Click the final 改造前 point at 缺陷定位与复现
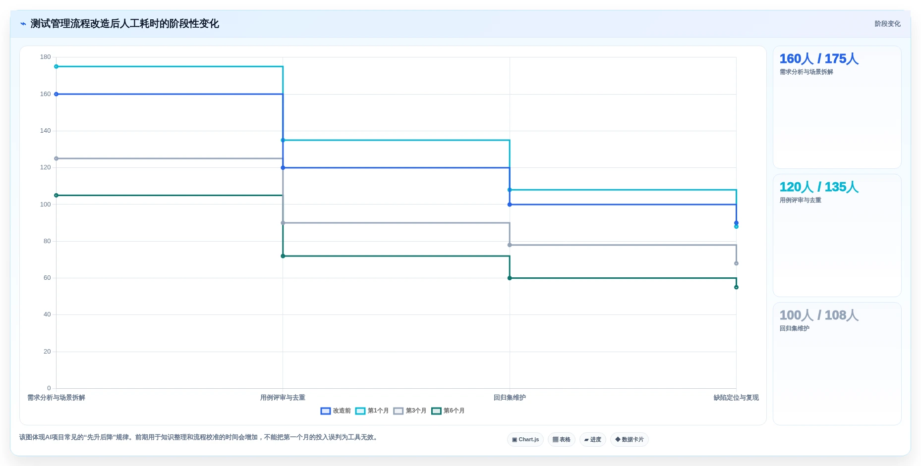 (736, 223)
